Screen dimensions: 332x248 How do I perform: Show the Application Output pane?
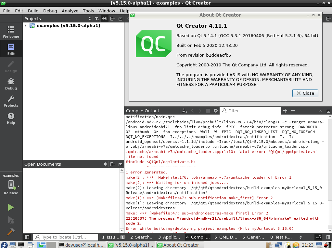169,237
